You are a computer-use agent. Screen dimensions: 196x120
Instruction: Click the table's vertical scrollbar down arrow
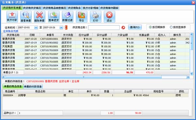(191, 74)
